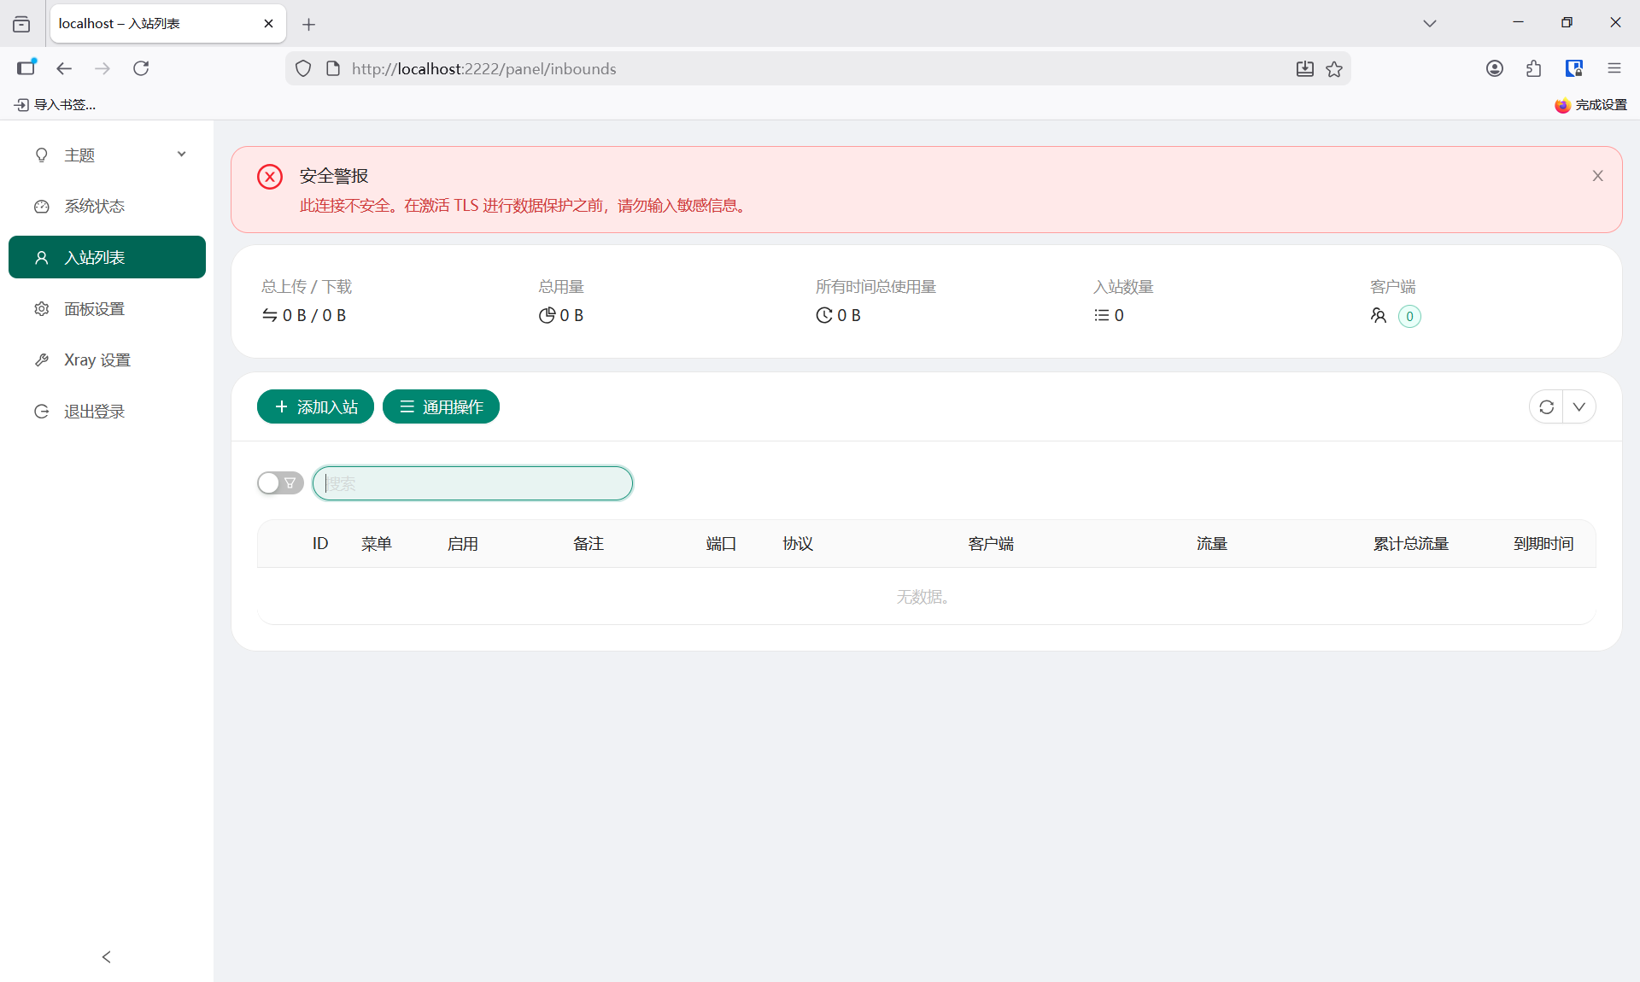The image size is (1640, 982).
Task: Bookmark this page with the star icon
Action: [1334, 69]
